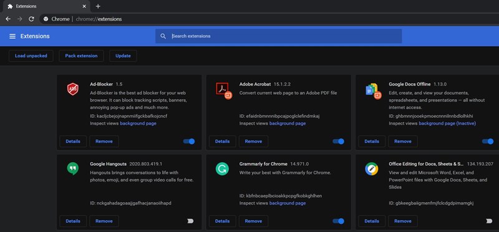The width and height of the screenshot is (499, 232).
Task: Click the Google Hangouts green icon
Action: (x=73, y=168)
